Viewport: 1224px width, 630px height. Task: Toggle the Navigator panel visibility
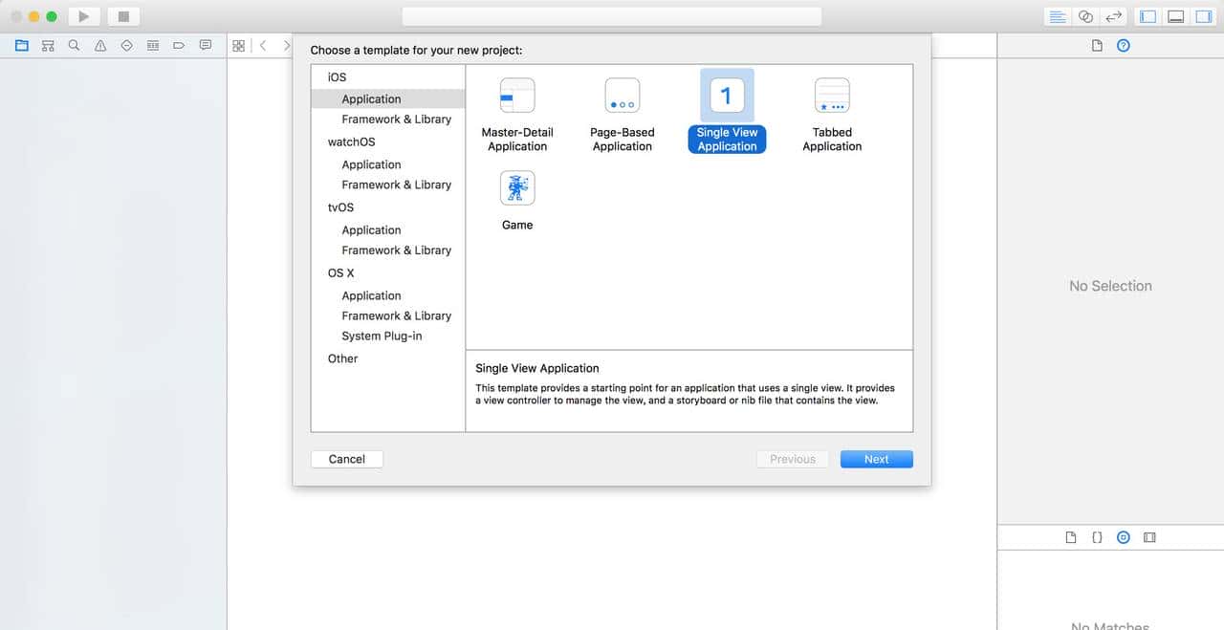pos(1148,16)
